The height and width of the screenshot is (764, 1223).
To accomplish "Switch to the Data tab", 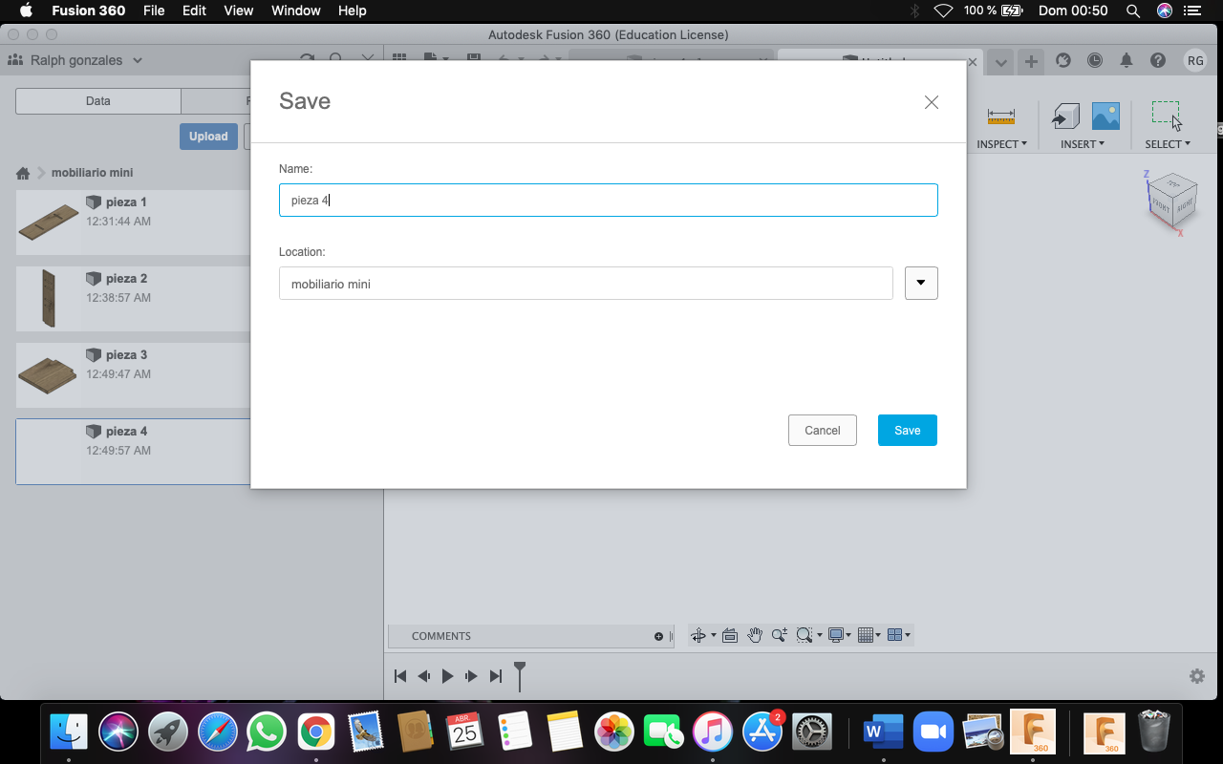I will coord(98,101).
